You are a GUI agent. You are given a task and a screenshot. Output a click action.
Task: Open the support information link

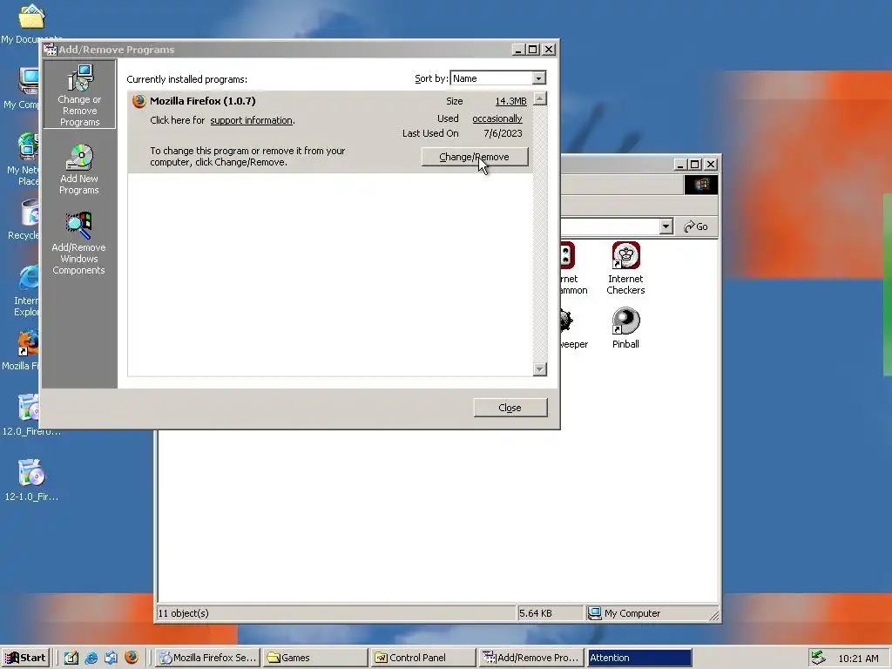[x=252, y=120]
